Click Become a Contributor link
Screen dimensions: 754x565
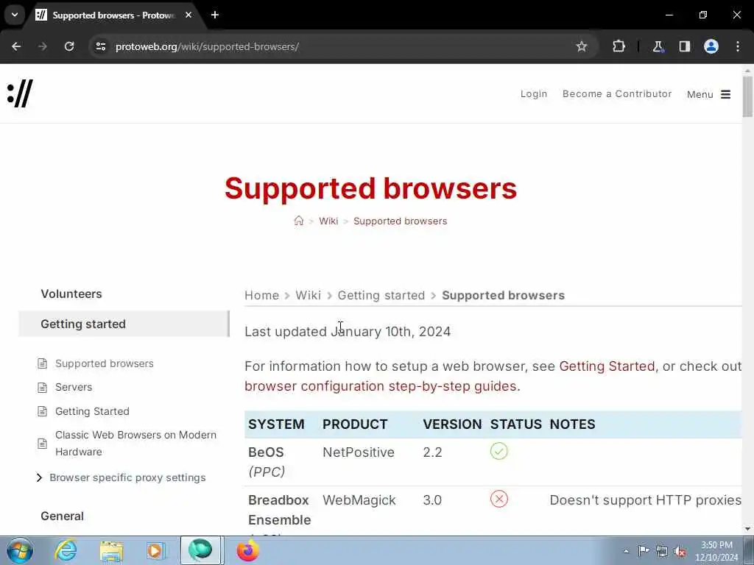click(617, 93)
